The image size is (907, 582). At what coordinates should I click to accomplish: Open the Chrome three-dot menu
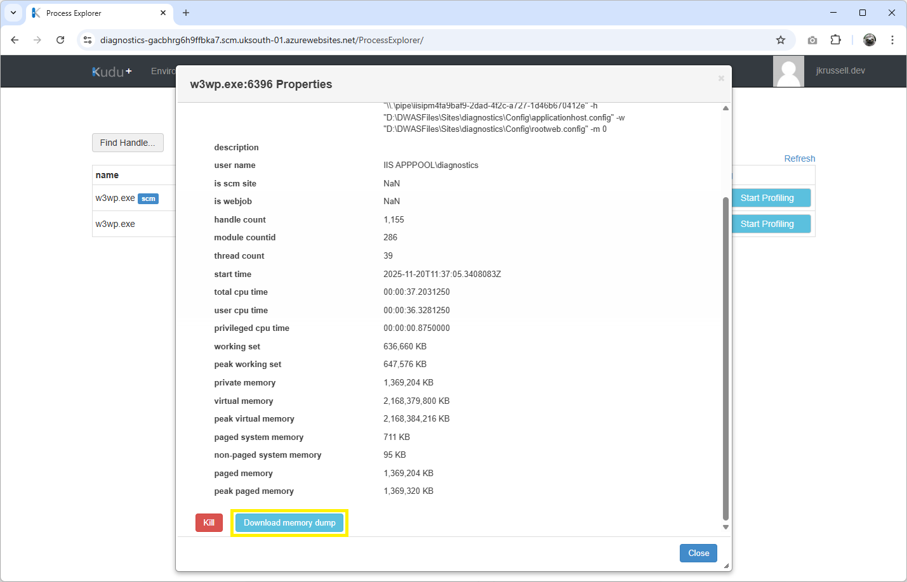[x=893, y=39]
